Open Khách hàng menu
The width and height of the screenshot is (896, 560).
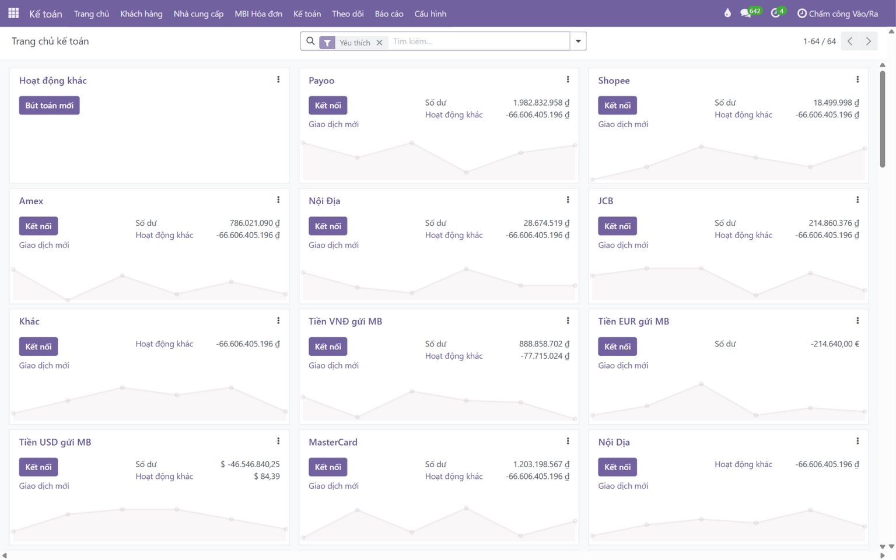[141, 13]
